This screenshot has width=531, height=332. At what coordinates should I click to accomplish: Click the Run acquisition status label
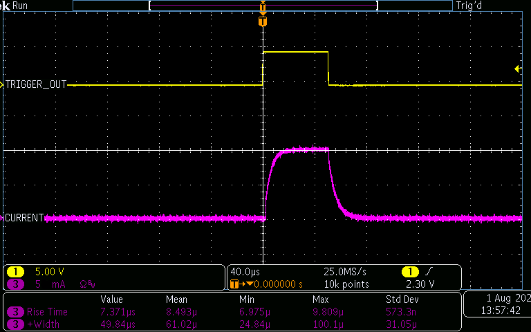coord(19,6)
